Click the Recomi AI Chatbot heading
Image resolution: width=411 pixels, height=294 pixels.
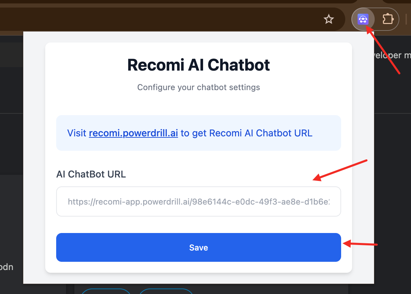click(199, 65)
